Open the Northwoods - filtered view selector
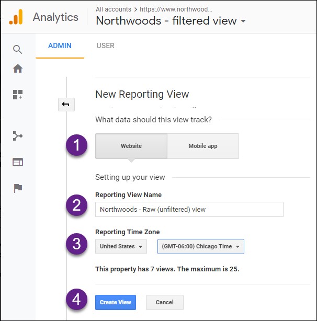The width and height of the screenshot is (317, 321). click(171, 21)
